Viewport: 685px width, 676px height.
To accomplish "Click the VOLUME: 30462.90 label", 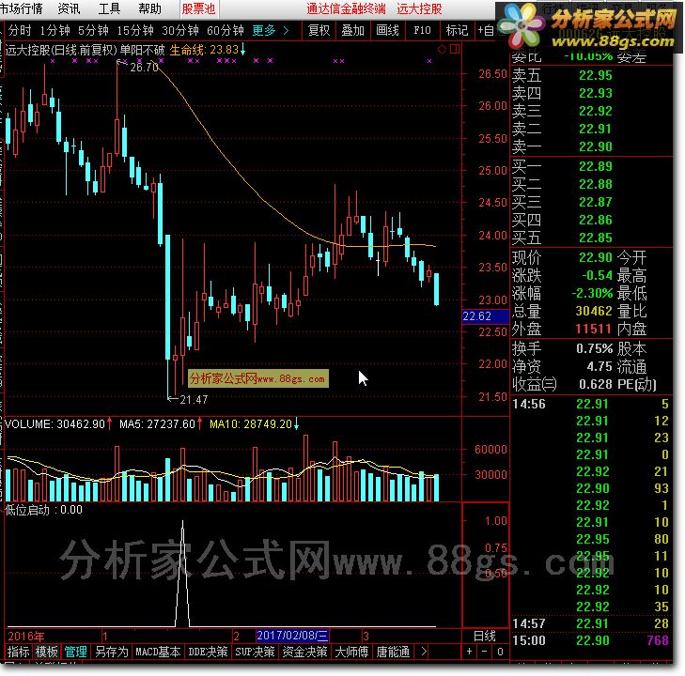I will coord(55,423).
